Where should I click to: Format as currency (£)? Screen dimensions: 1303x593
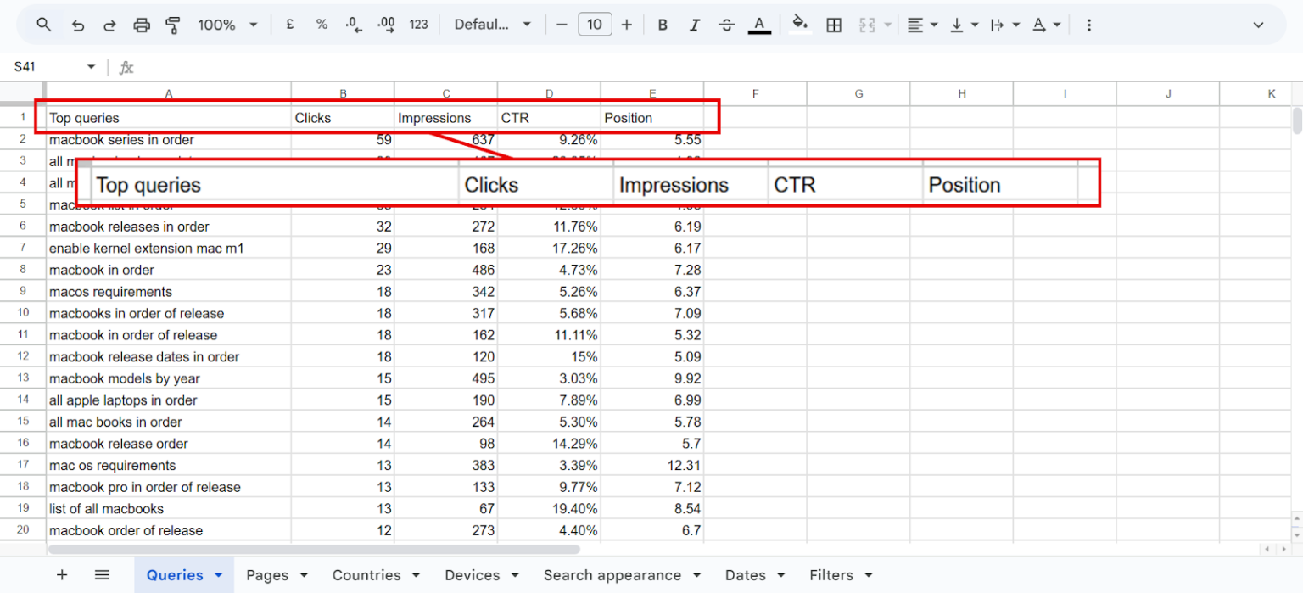(x=290, y=25)
